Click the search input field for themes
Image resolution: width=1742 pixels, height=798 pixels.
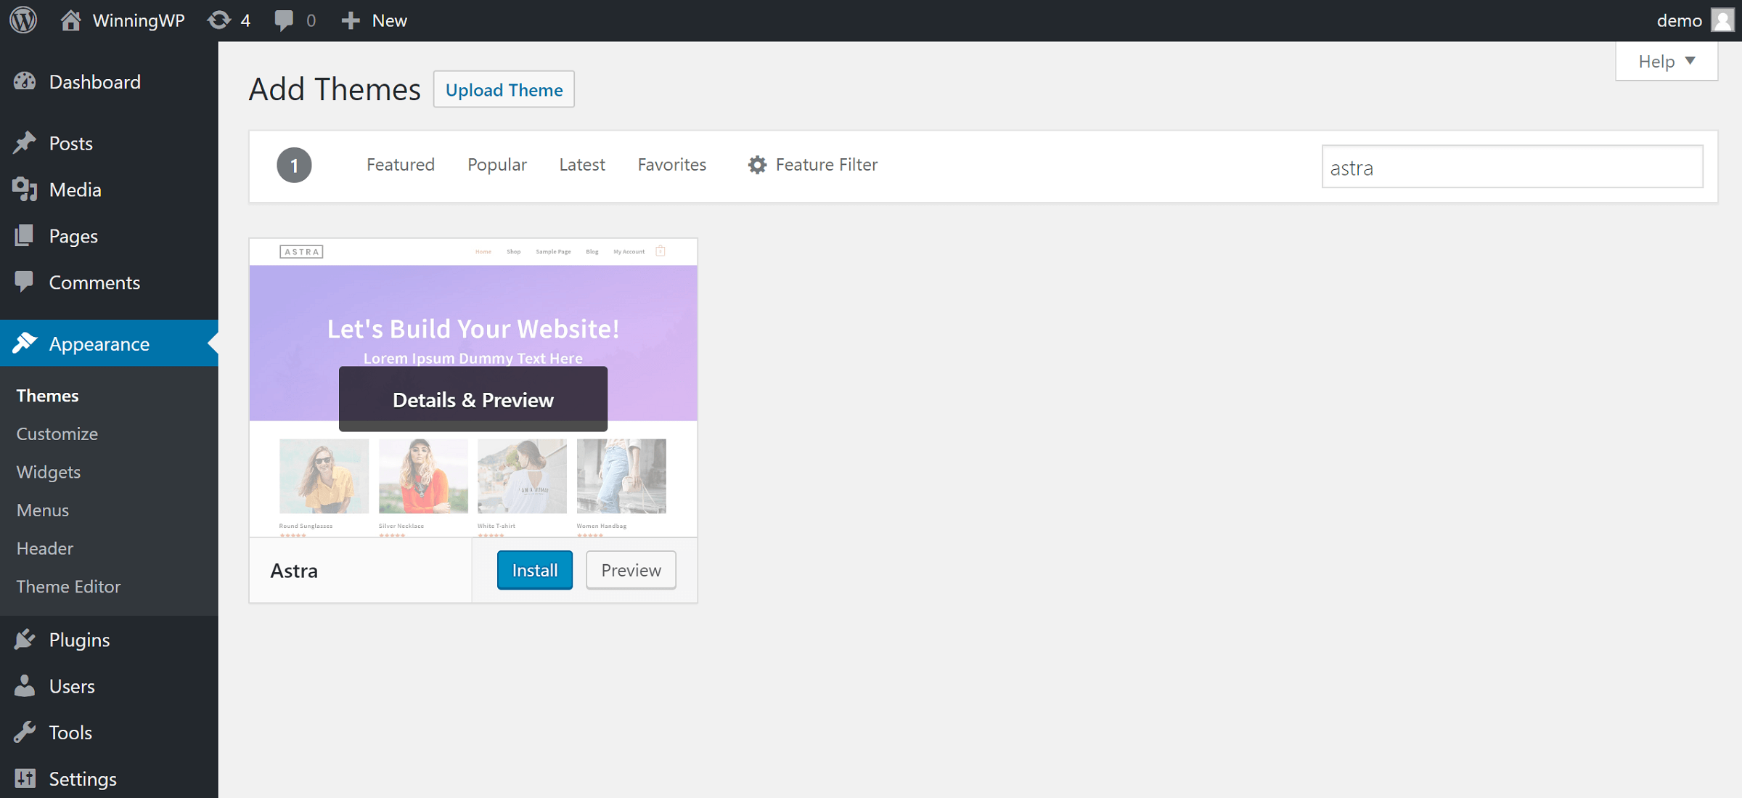point(1511,167)
